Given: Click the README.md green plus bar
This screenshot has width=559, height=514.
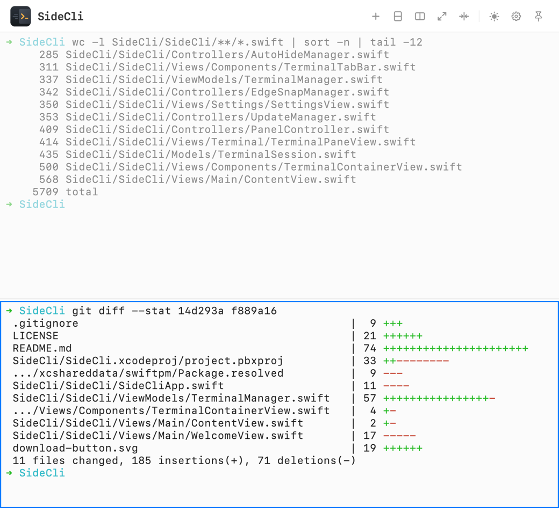Looking at the screenshot, I should pos(456,349).
